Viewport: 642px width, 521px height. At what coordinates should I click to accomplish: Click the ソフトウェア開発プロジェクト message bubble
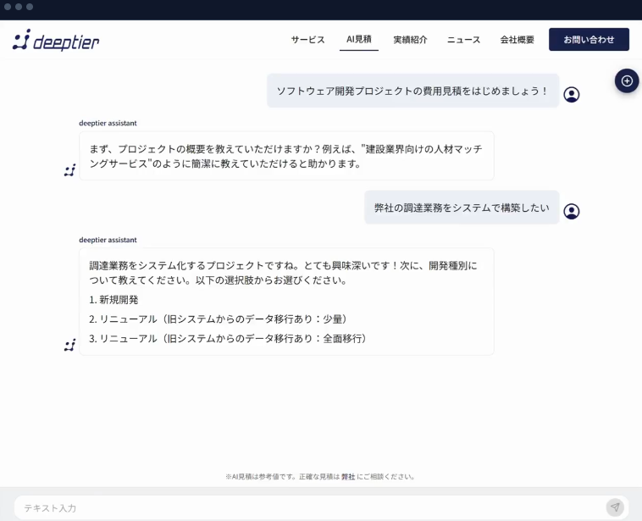413,91
